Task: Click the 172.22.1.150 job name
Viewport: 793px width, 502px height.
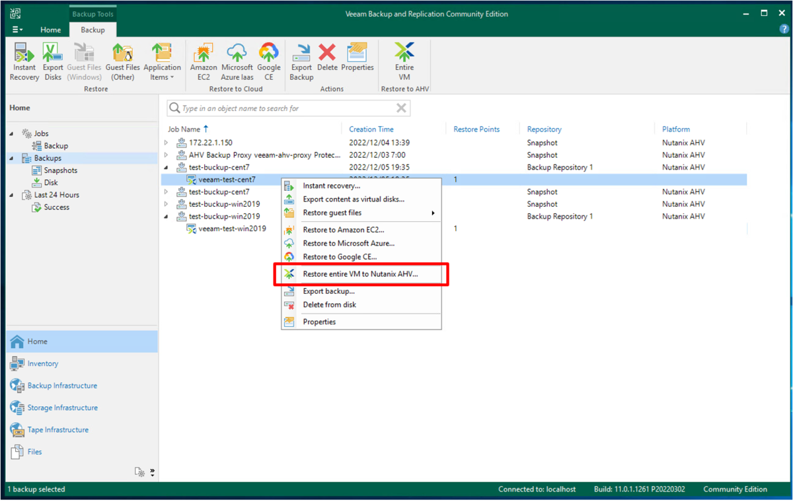Action: click(211, 143)
